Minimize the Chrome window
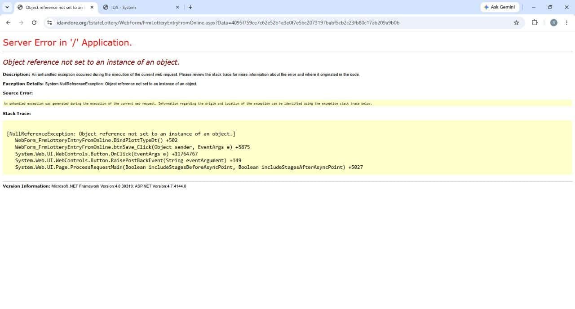This screenshot has height=309, width=575. (534, 7)
